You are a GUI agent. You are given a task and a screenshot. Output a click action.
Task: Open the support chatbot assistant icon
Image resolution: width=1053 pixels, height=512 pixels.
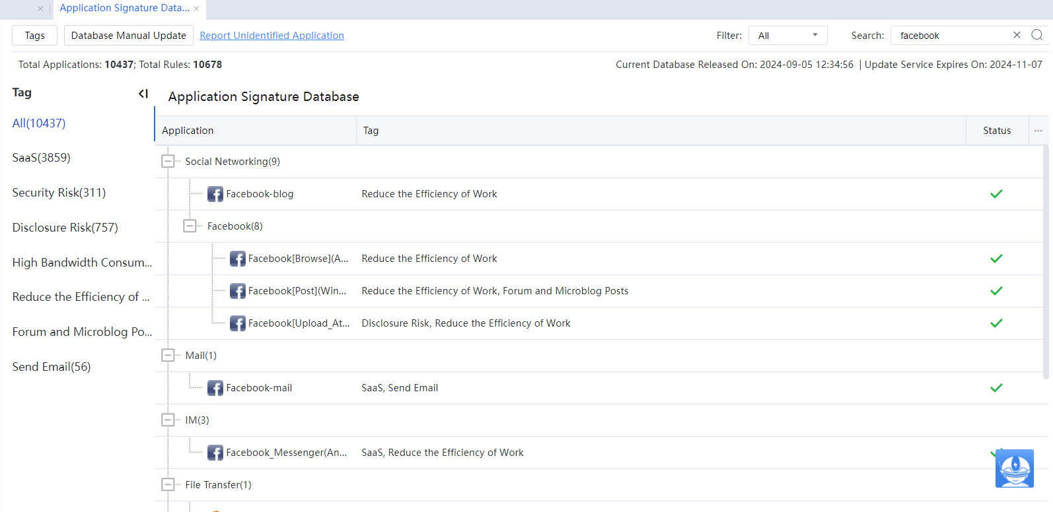pos(1014,468)
